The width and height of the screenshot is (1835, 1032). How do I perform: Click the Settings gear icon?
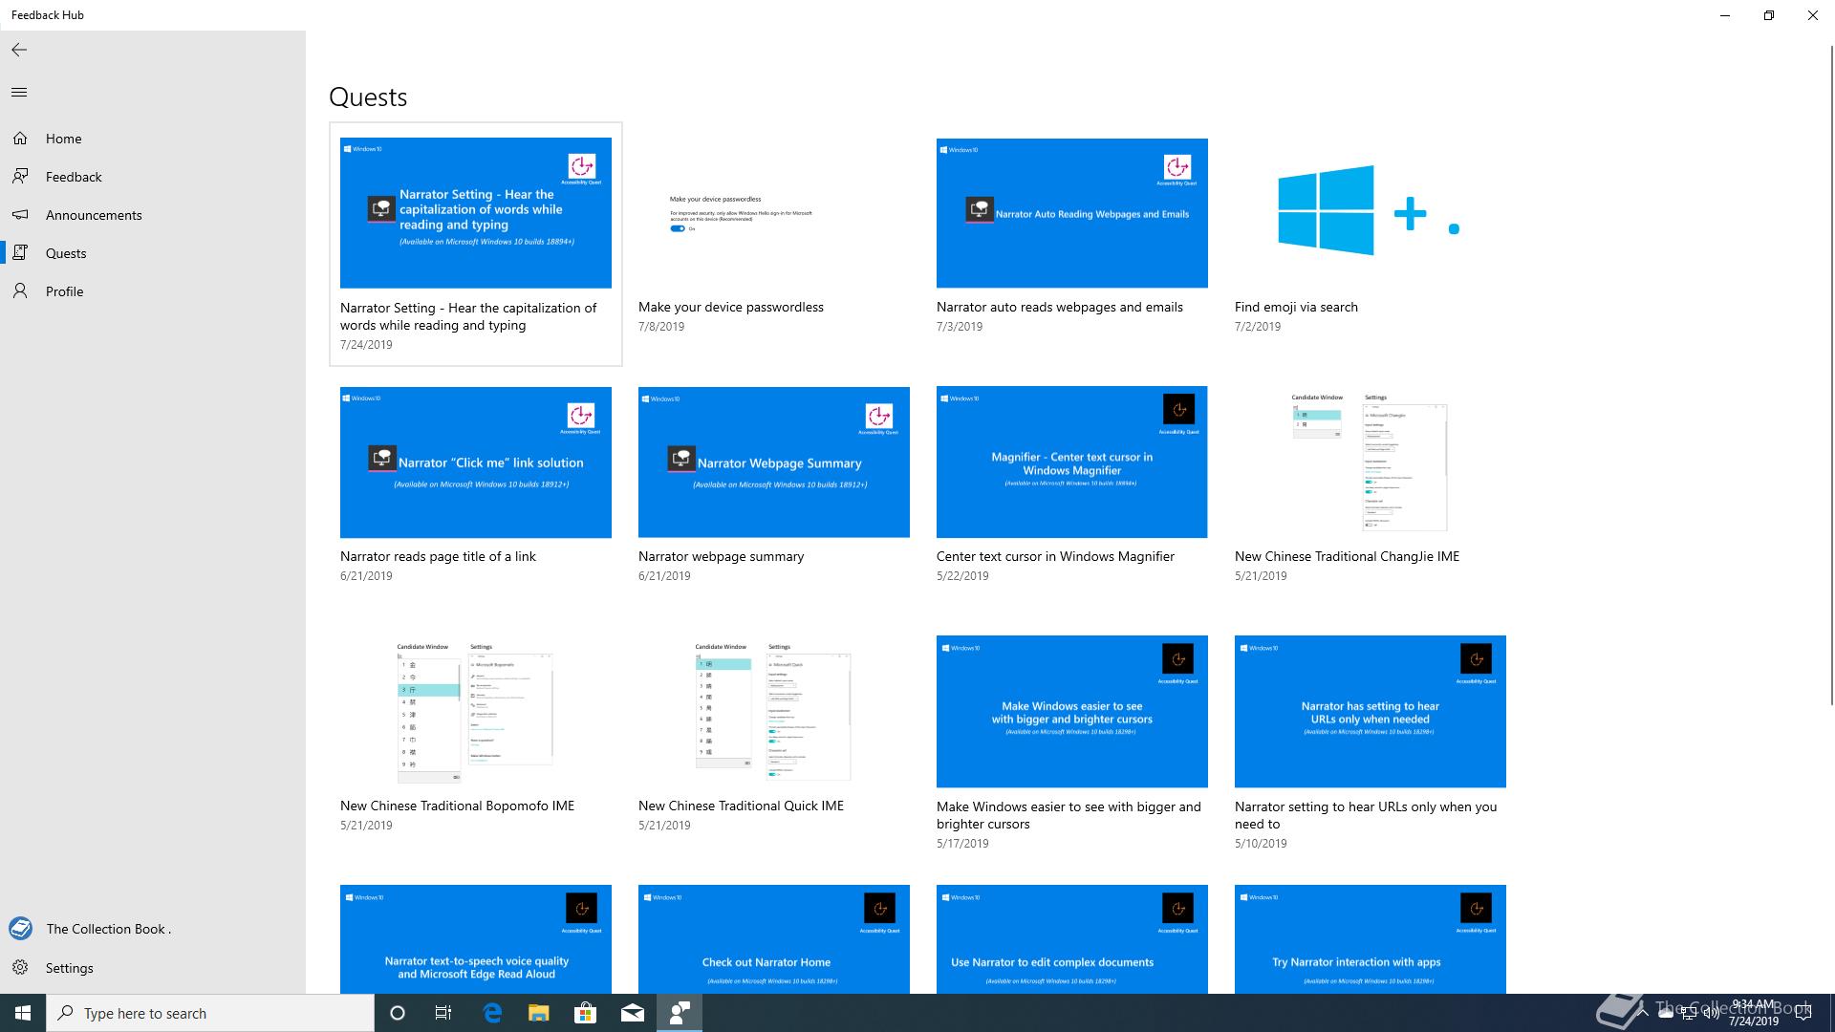click(20, 968)
